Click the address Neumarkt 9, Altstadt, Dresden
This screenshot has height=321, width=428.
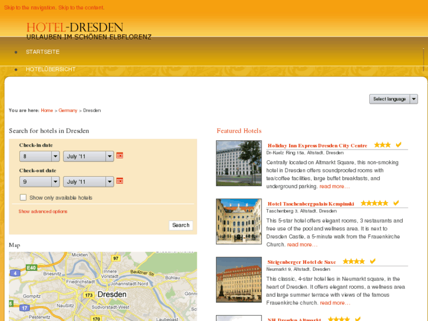pyautogui.click(x=298, y=269)
